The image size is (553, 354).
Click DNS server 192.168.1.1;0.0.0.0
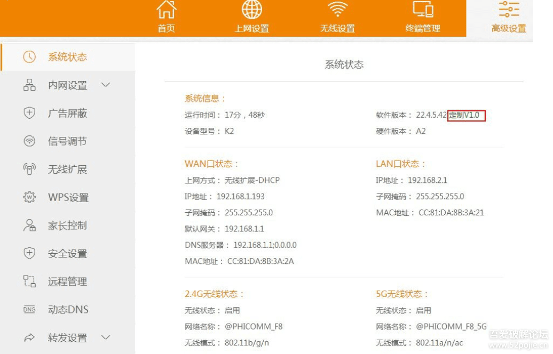coord(265,245)
